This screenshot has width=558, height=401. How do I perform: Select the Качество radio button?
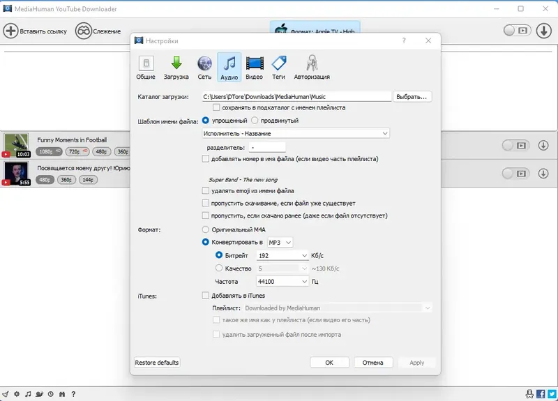coord(219,268)
